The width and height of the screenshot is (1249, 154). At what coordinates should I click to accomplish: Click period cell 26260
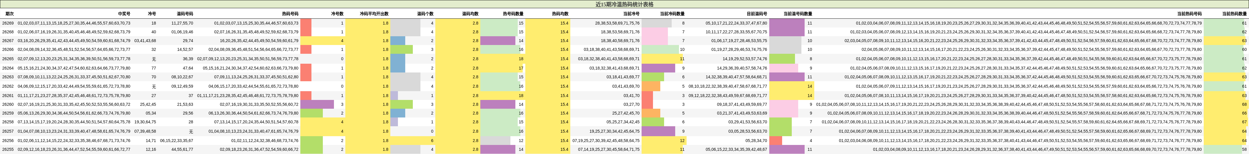tap(8, 104)
